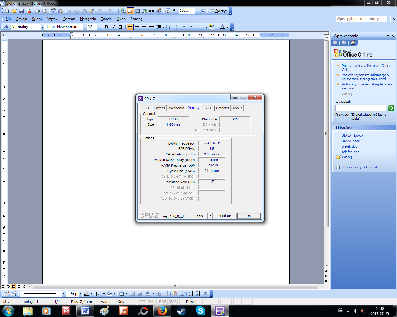Screen dimensions: 397x317
Task: Open the Narzędzia menu
Action: (x=88, y=19)
